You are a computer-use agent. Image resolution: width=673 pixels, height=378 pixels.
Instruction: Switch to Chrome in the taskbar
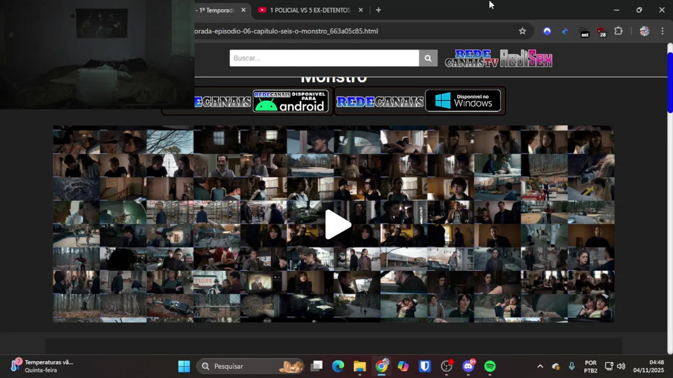pyautogui.click(x=382, y=366)
